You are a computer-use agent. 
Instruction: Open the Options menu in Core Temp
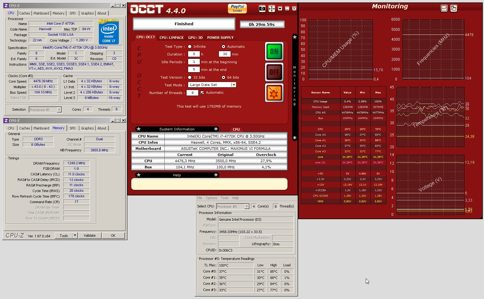click(x=211, y=198)
